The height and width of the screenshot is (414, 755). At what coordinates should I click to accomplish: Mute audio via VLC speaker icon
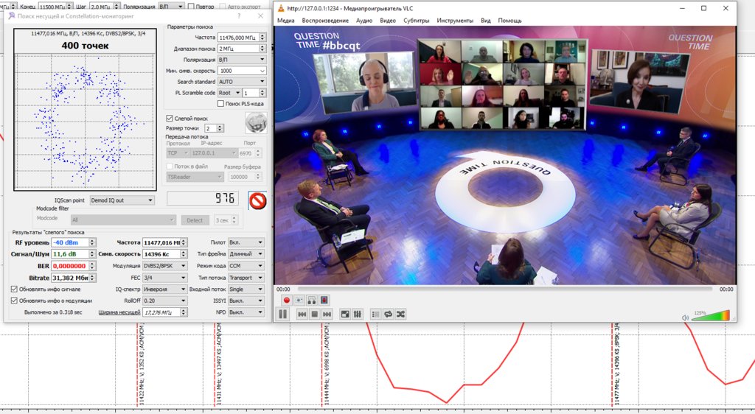686,317
